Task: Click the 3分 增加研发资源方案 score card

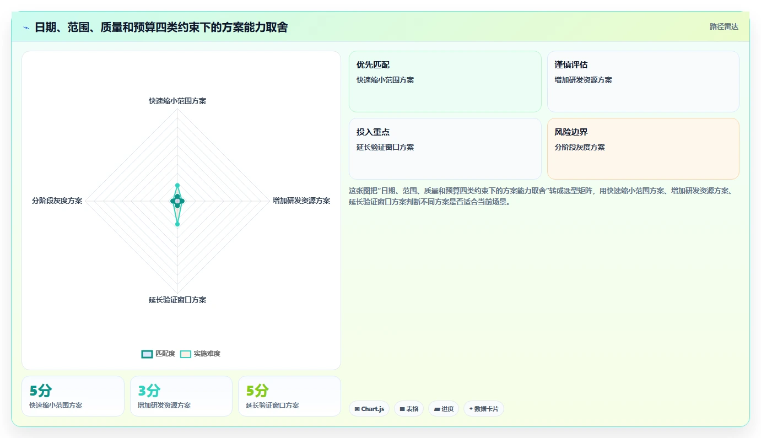Action: (x=181, y=396)
